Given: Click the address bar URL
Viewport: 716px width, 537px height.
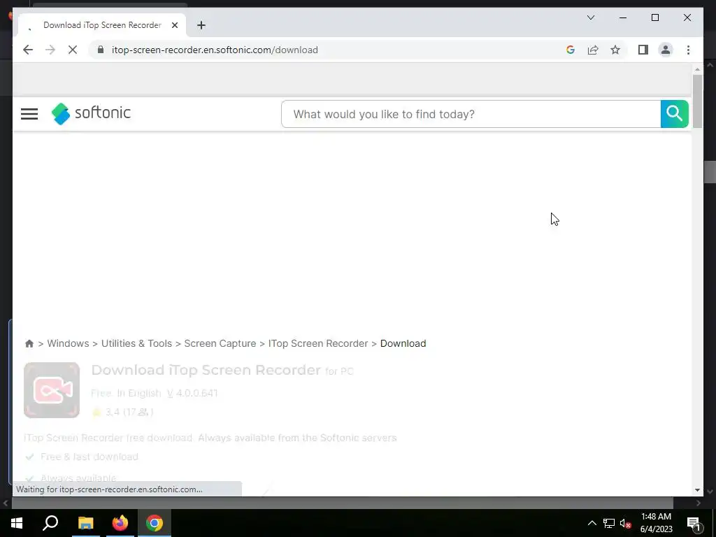Looking at the screenshot, I should 215,50.
